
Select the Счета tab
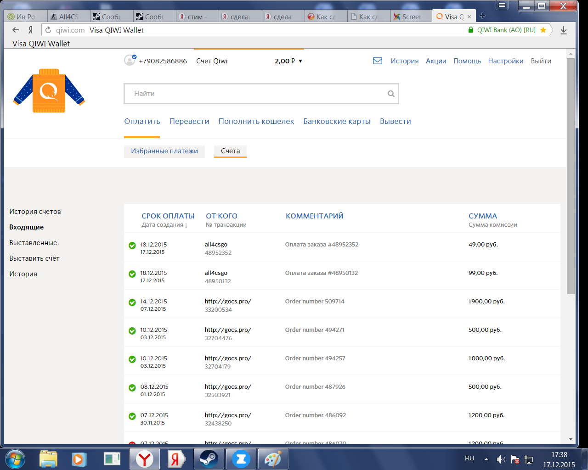[x=230, y=151]
